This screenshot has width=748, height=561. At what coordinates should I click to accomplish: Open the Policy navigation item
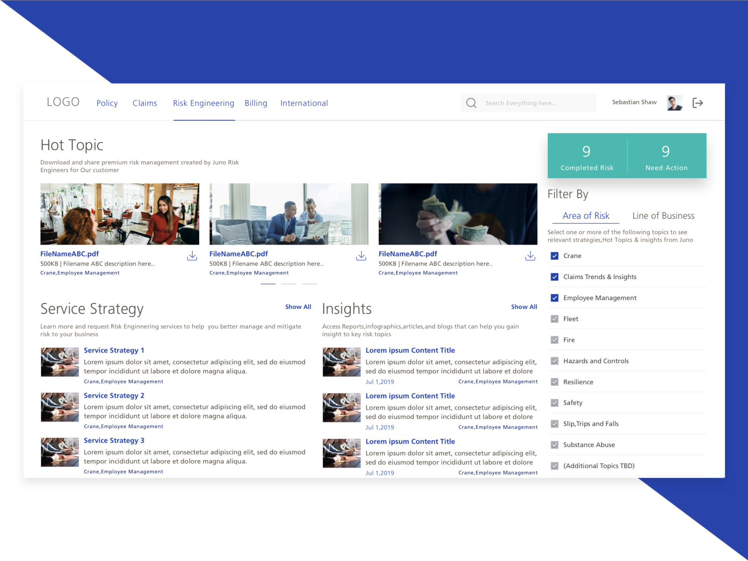(x=107, y=103)
